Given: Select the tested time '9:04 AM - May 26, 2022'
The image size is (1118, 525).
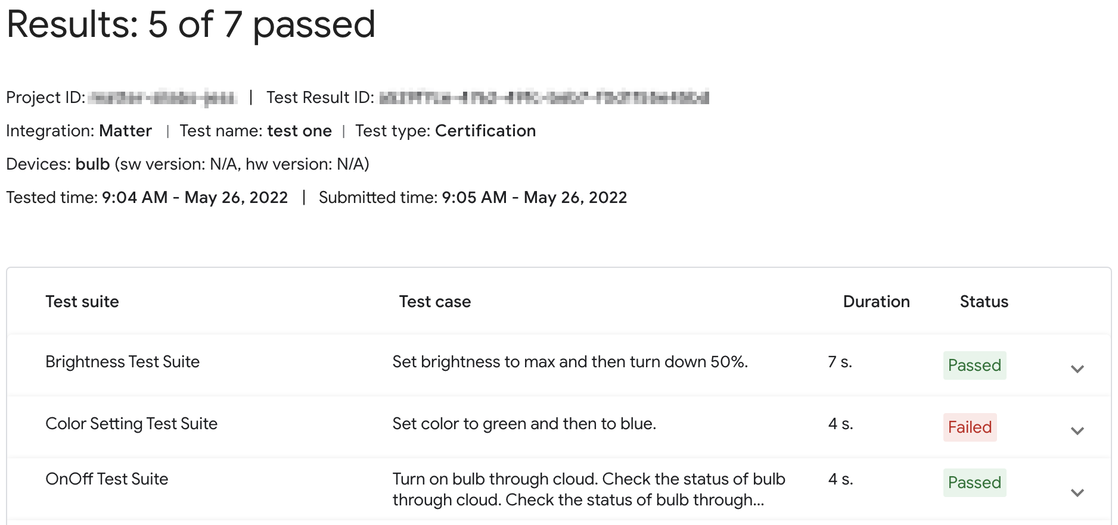Looking at the screenshot, I should tap(194, 197).
